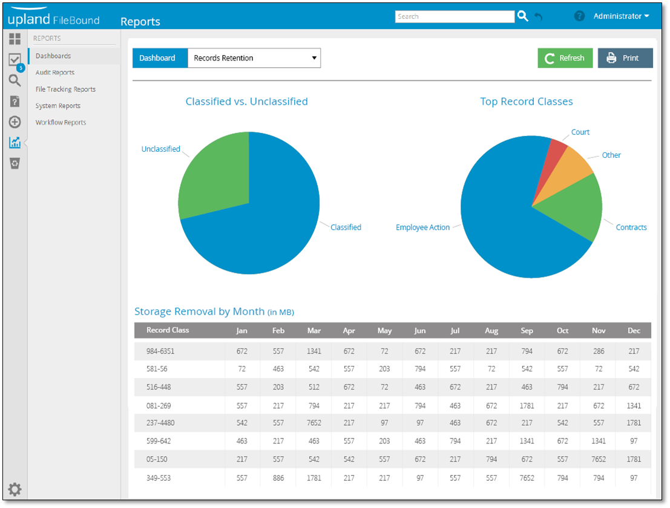Open the settings gear icon

[15, 489]
